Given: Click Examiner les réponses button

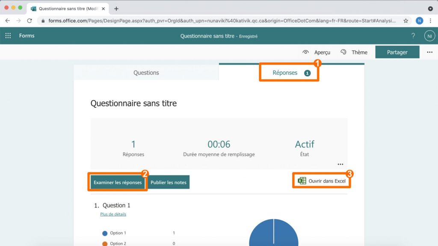Looking at the screenshot, I should (118, 182).
